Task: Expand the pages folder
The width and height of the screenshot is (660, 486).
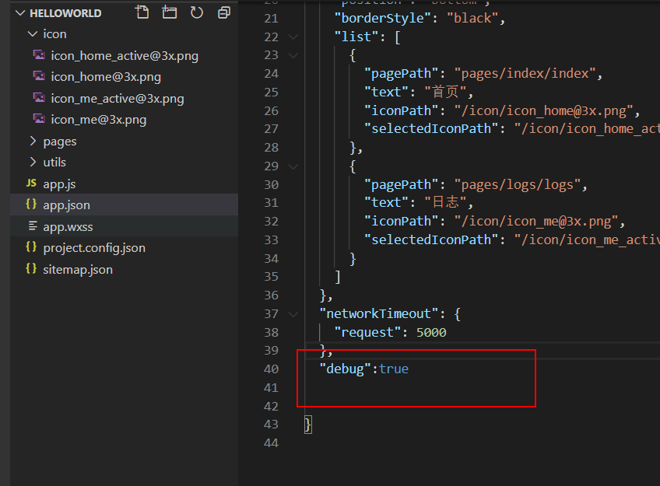Action: 33,141
